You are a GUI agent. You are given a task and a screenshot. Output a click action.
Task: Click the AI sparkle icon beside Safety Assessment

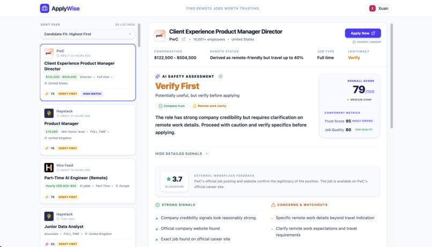[x=158, y=76]
